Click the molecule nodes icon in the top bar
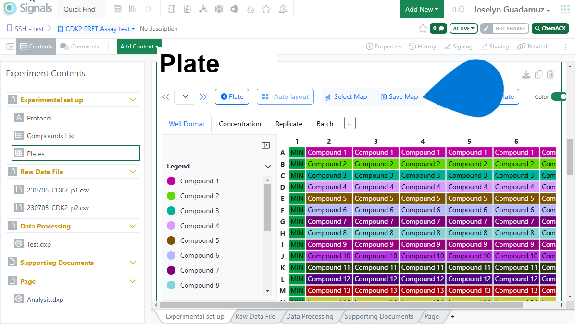This screenshot has width=575, height=324. click(x=203, y=9)
